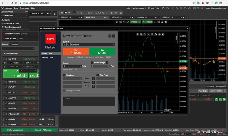The width and height of the screenshot is (228, 136).
Task: Tick the Trailing Stop Loss checkbox
Action: click(x=64, y=91)
